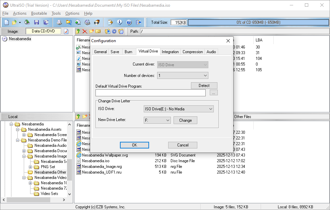Open the Number of devices dropdown

183,76
